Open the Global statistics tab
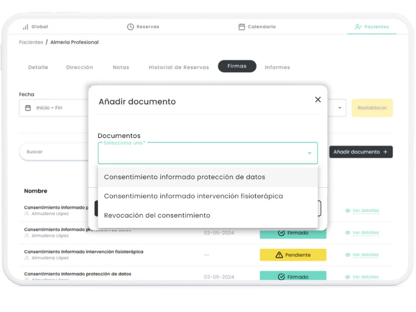 point(35,27)
